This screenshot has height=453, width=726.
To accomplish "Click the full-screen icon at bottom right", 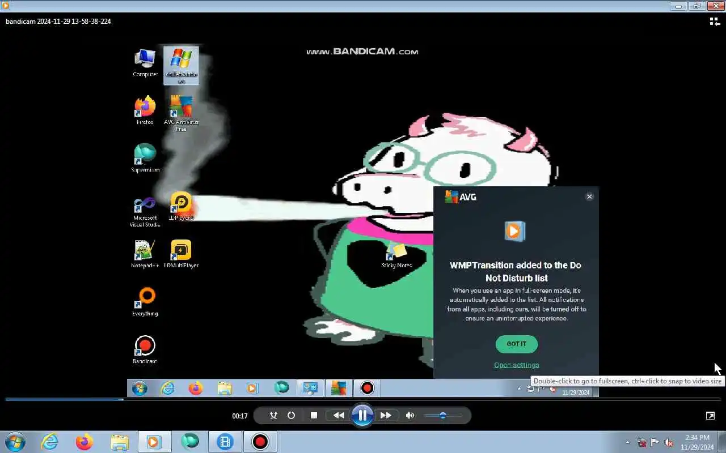I will pyautogui.click(x=710, y=416).
